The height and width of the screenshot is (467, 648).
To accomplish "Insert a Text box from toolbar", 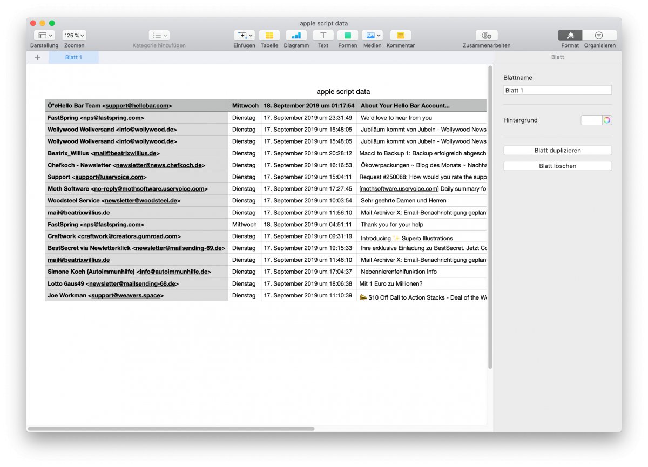I will click(x=323, y=36).
